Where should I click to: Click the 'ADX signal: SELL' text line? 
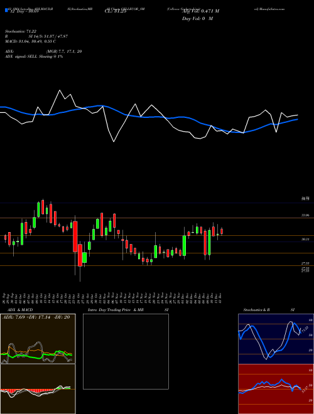pos(34,56)
